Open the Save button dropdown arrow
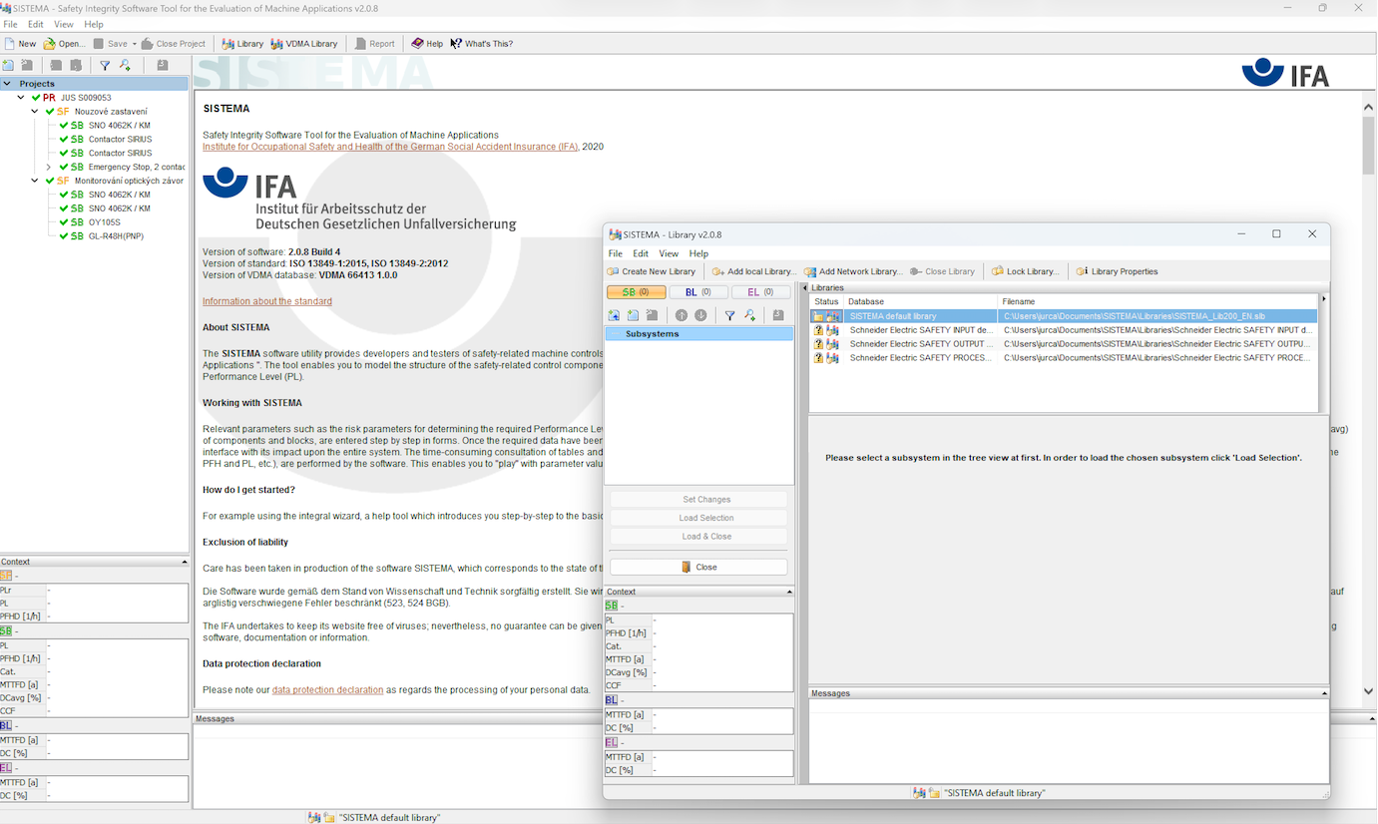Image resolution: width=1378 pixels, height=824 pixels. pyautogui.click(x=134, y=44)
